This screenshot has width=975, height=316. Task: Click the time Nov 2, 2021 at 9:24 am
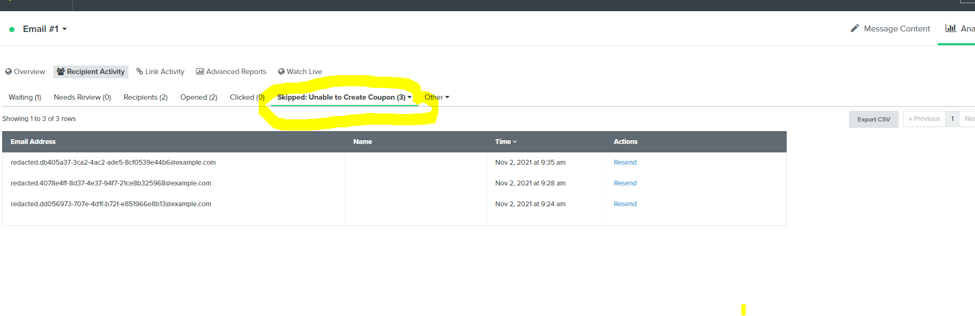(x=530, y=204)
